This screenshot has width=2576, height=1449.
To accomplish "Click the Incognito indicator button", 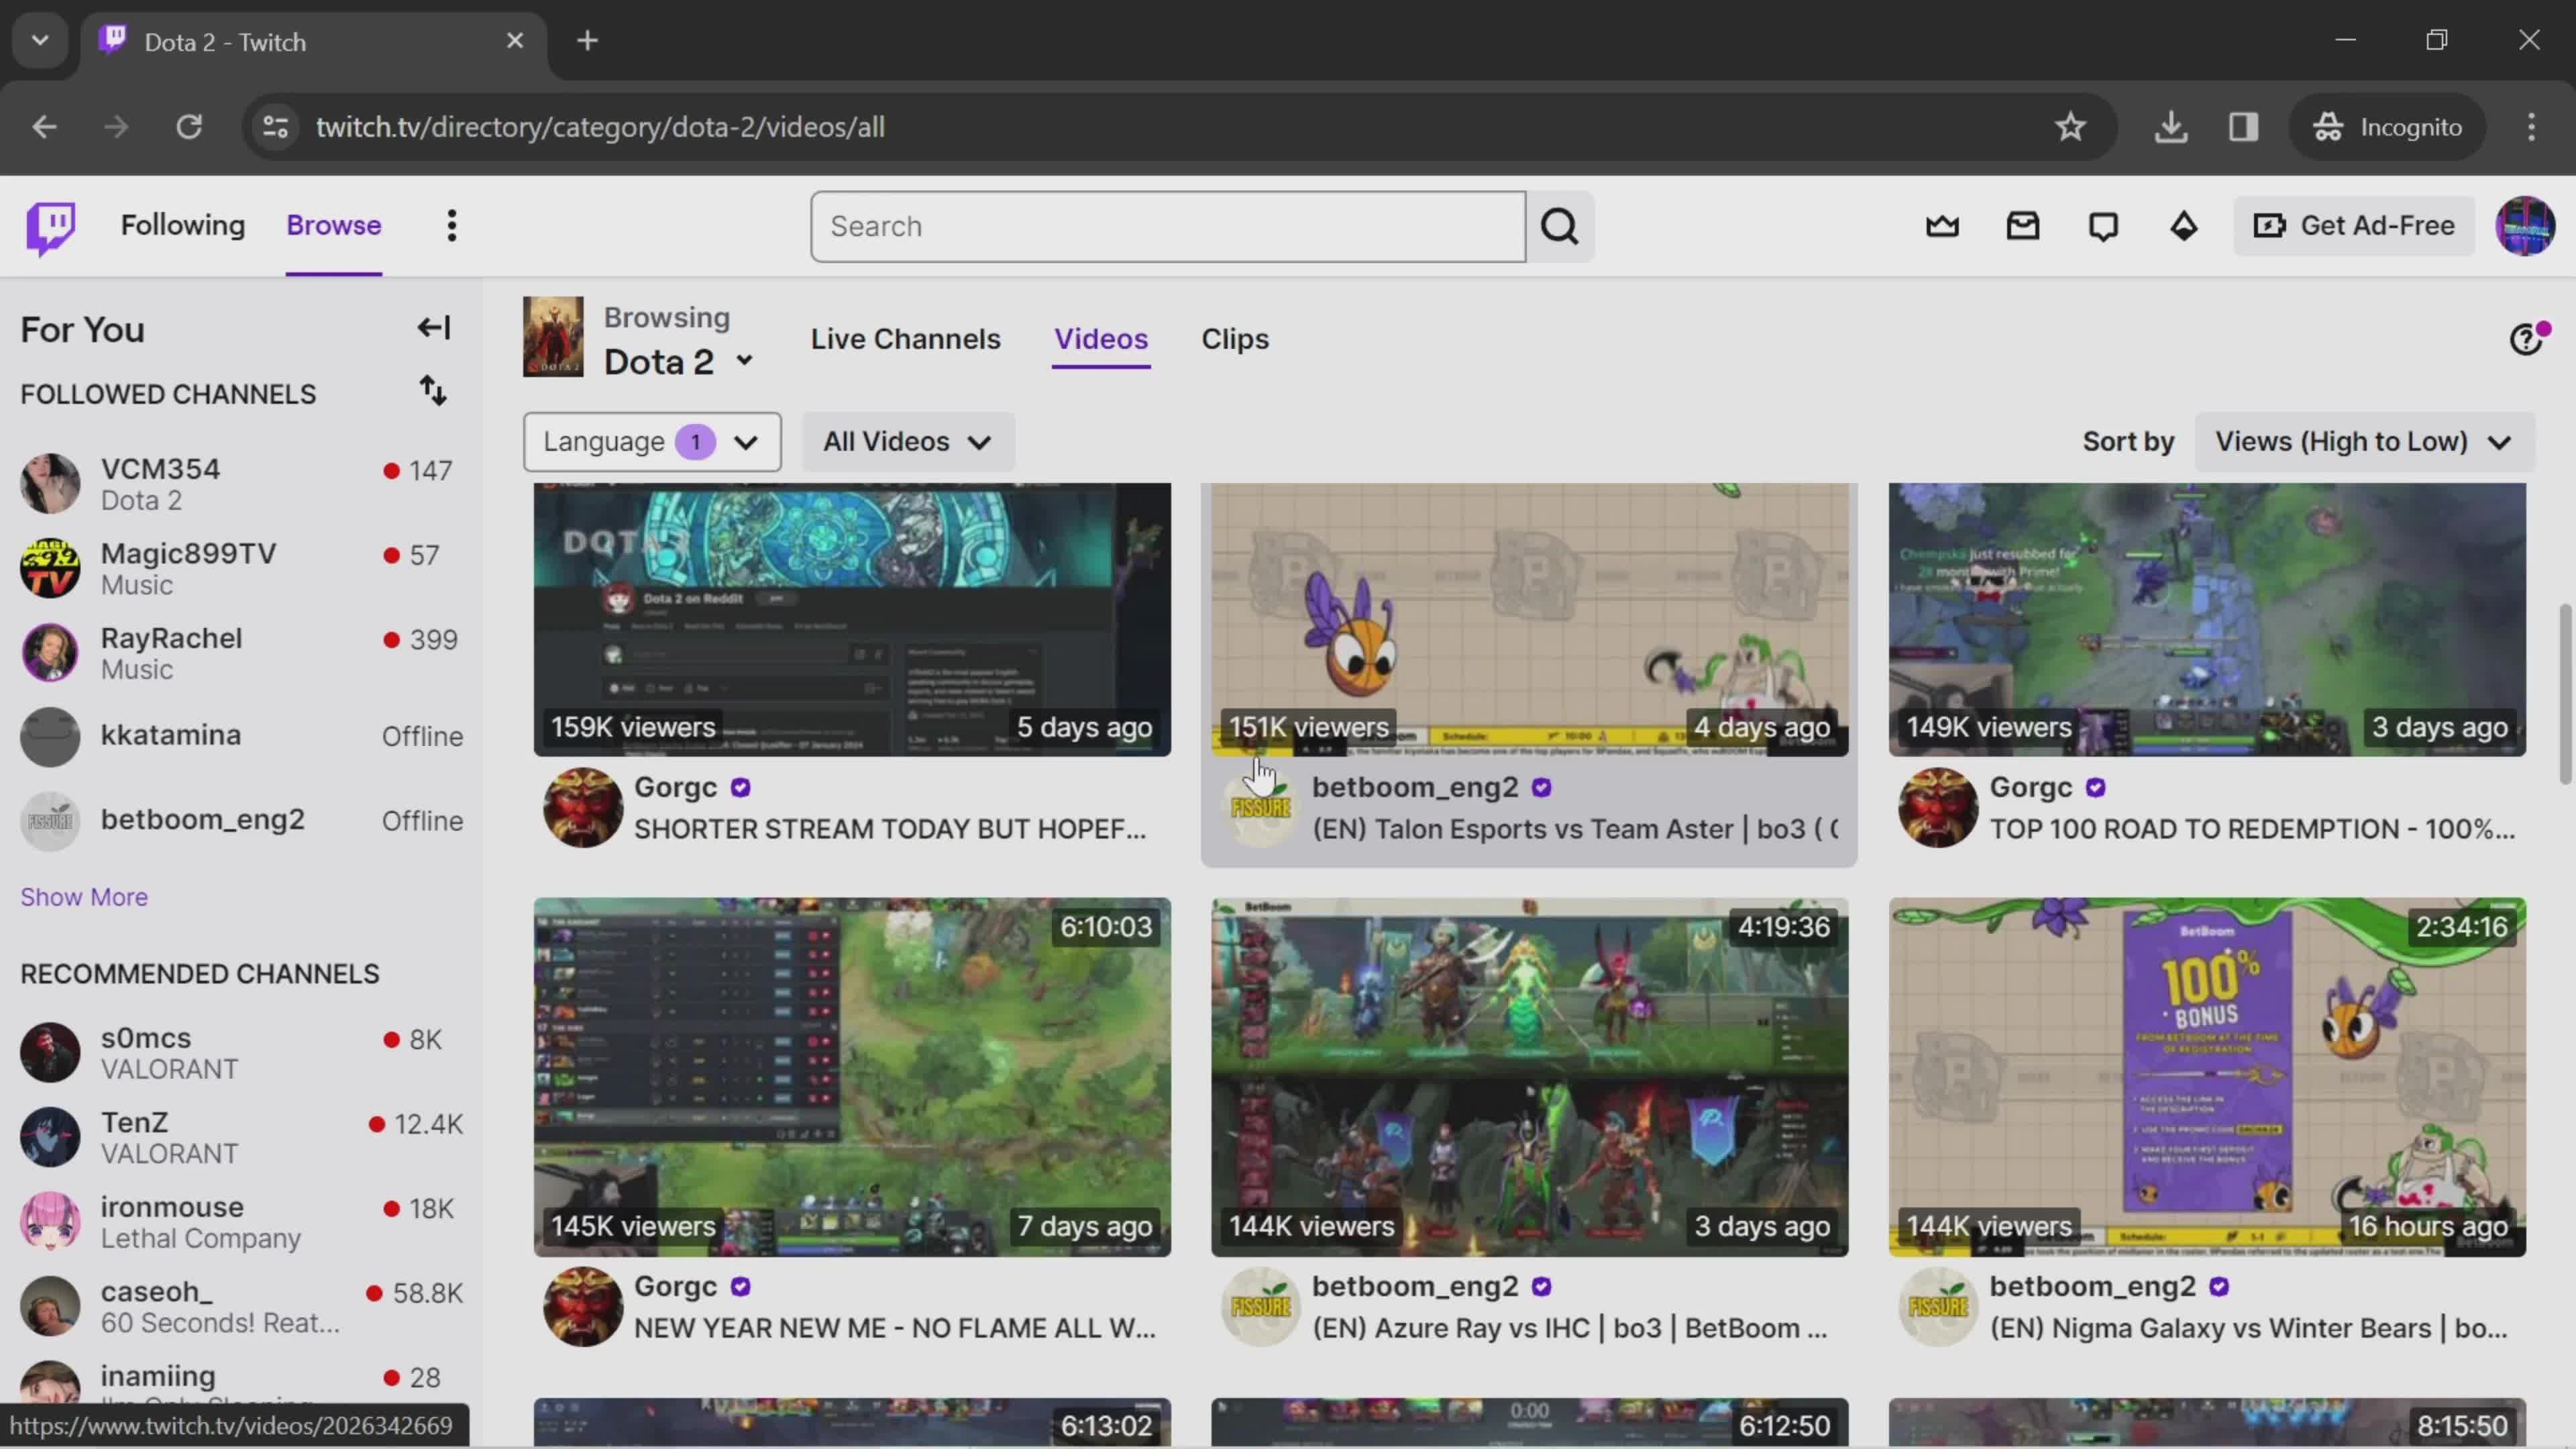I will click(x=2387, y=127).
